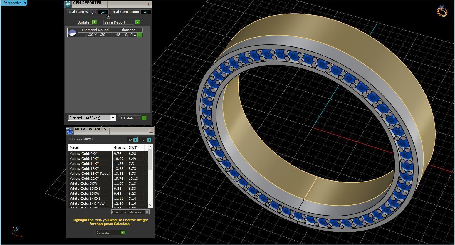The height and width of the screenshot is (245, 455).
Task: Click the metal list scrollbar thumb
Action: tap(150, 160)
